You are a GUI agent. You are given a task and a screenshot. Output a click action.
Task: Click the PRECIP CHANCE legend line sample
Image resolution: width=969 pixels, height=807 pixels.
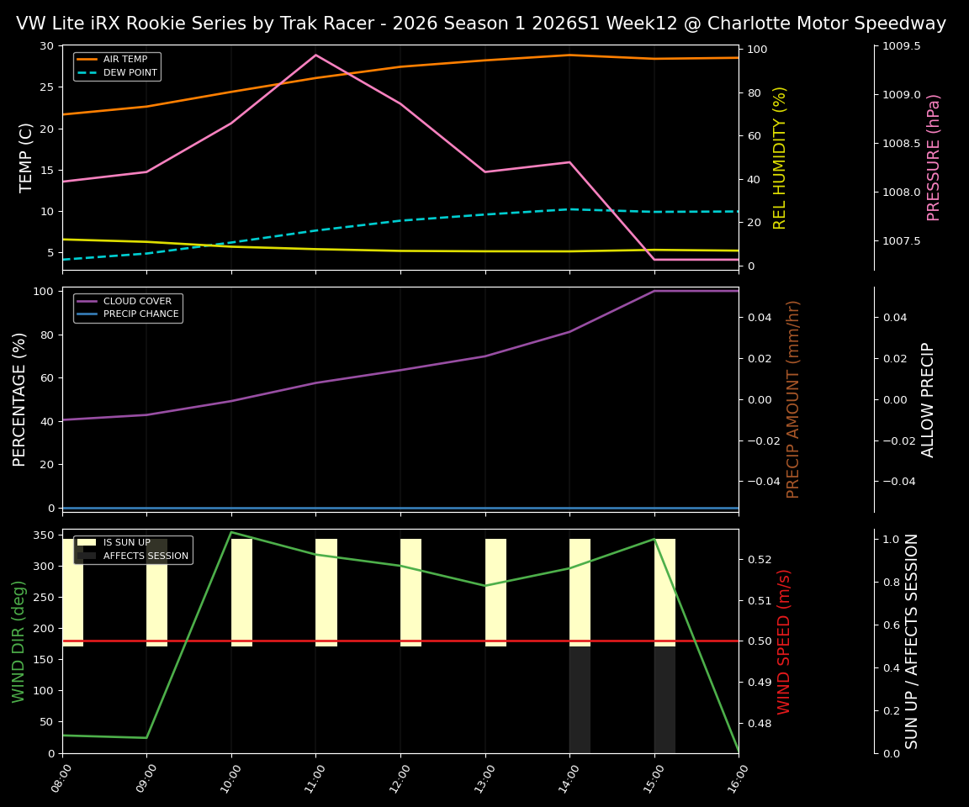[x=87, y=313]
